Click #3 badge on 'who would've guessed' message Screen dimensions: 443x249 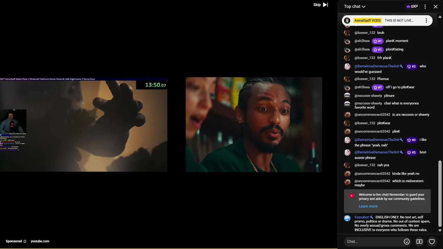[412, 66]
